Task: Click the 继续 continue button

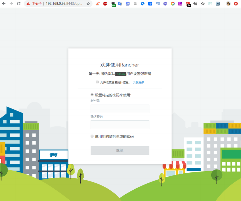Action: [120, 150]
